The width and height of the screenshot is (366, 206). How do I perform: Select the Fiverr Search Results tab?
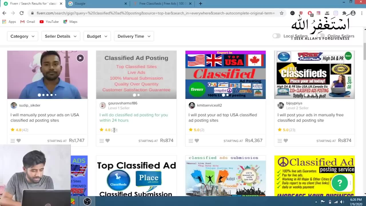(33, 4)
